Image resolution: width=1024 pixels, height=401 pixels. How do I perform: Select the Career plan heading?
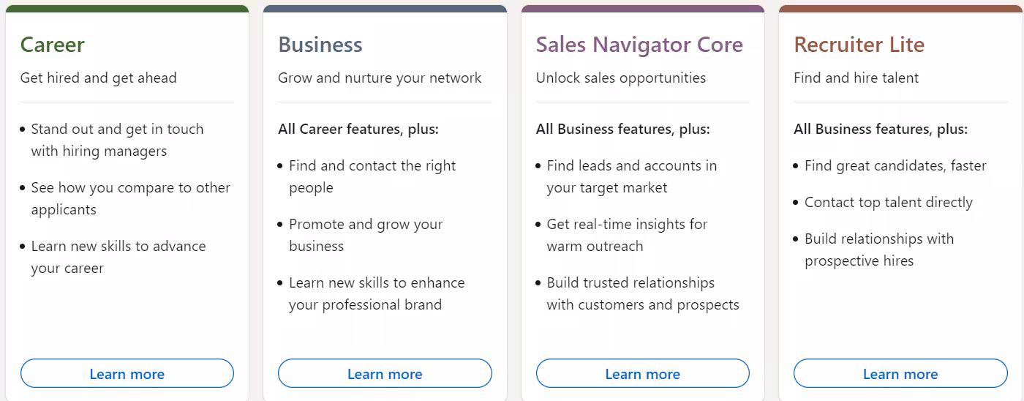pos(53,45)
